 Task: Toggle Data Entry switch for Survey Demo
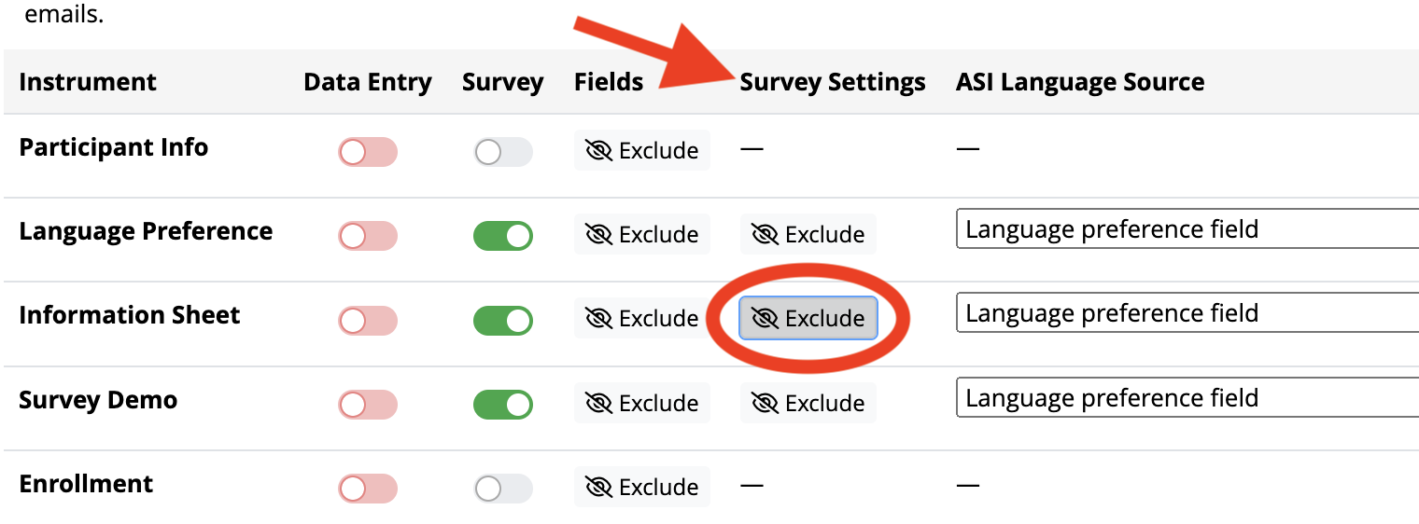(368, 405)
